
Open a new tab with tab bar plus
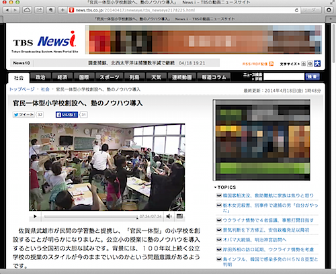[331, 19]
